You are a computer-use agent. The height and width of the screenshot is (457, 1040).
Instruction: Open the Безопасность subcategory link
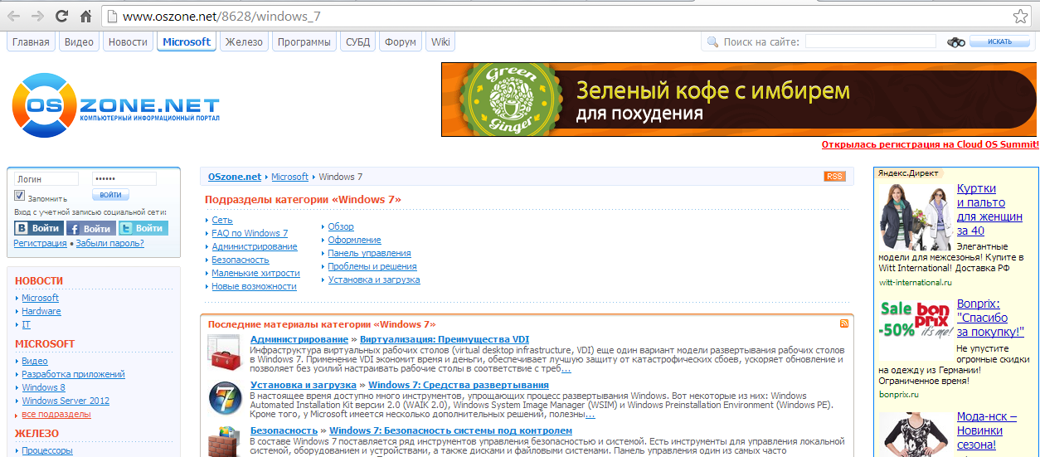241,260
